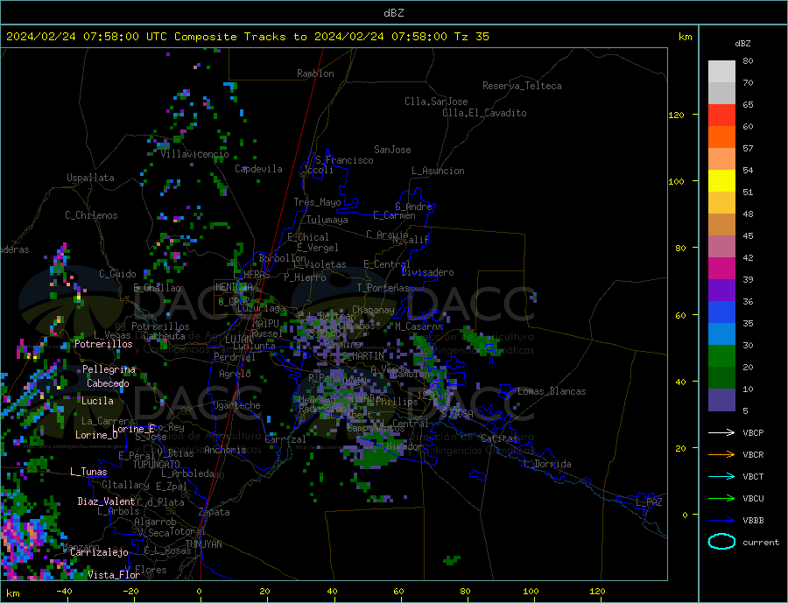This screenshot has height=603, width=788.
Task: Click the 'VBCT' legend label
Action: point(753,476)
